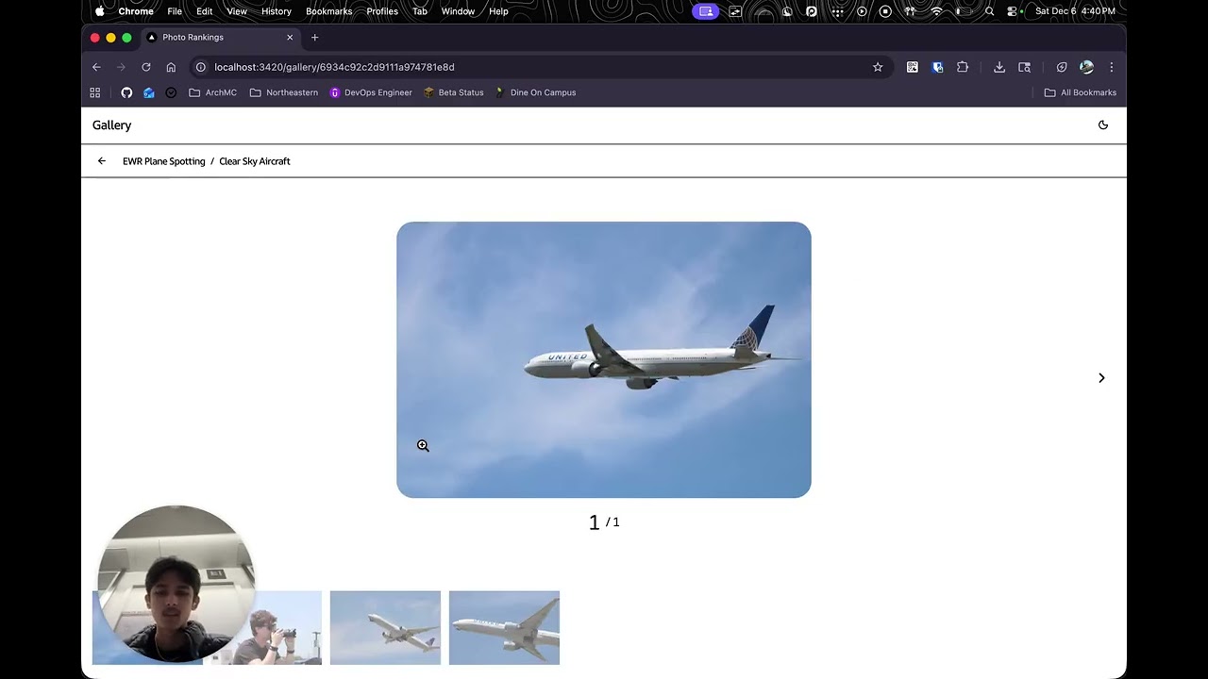
Task: Toggle dark mode with the moon icon
Action: (x=1103, y=124)
